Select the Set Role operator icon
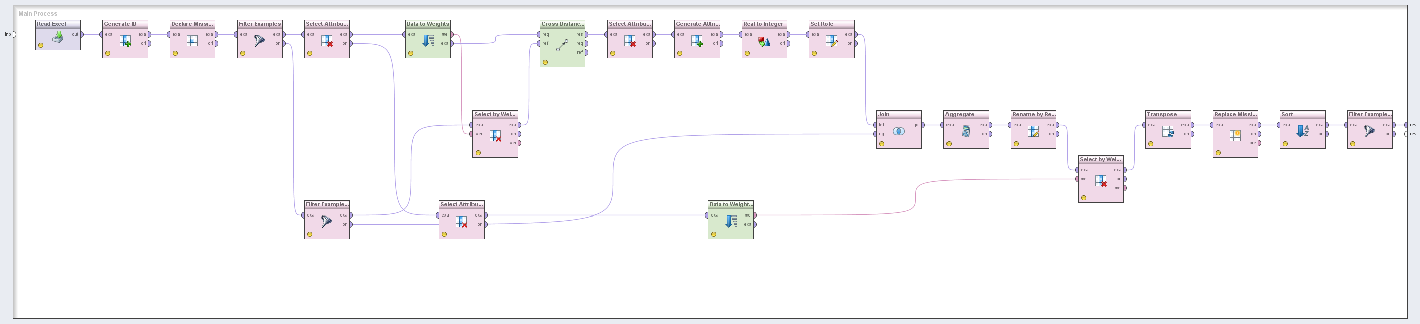The width and height of the screenshot is (1420, 324). pyautogui.click(x=832, y=41)
